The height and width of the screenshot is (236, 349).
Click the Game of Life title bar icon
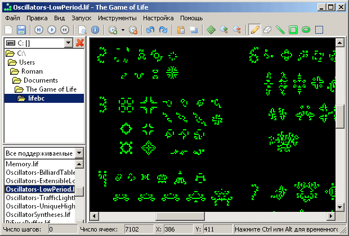point(8,7)
